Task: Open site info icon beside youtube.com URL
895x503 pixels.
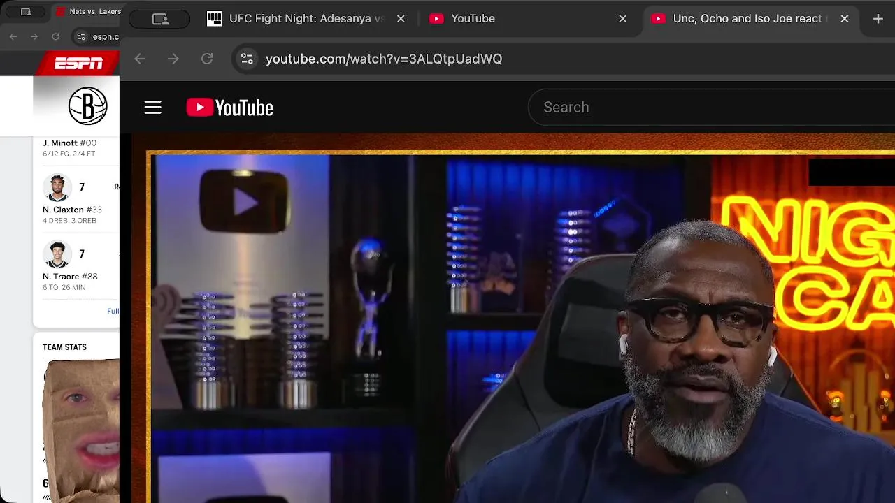Action: (x=247, y=59)
